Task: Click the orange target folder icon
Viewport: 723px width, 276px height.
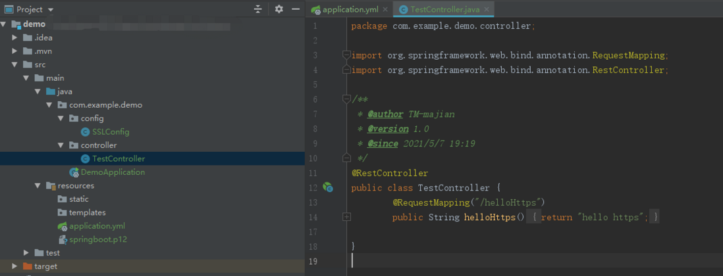Action: click(28, 266)
